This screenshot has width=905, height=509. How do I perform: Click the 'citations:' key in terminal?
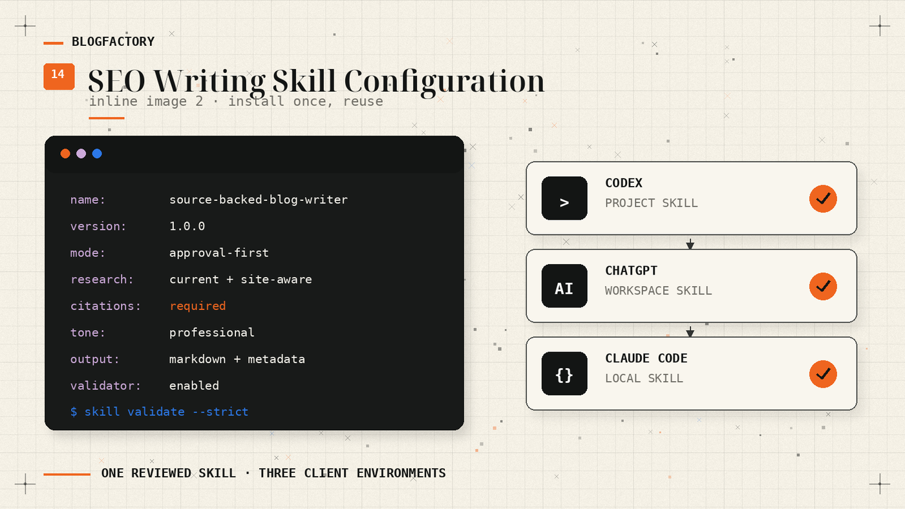pyautogui.click(x=106, y=306)
